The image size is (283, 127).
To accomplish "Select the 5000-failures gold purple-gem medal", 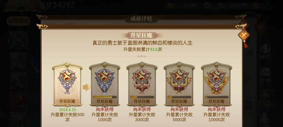I will (179, 84).
